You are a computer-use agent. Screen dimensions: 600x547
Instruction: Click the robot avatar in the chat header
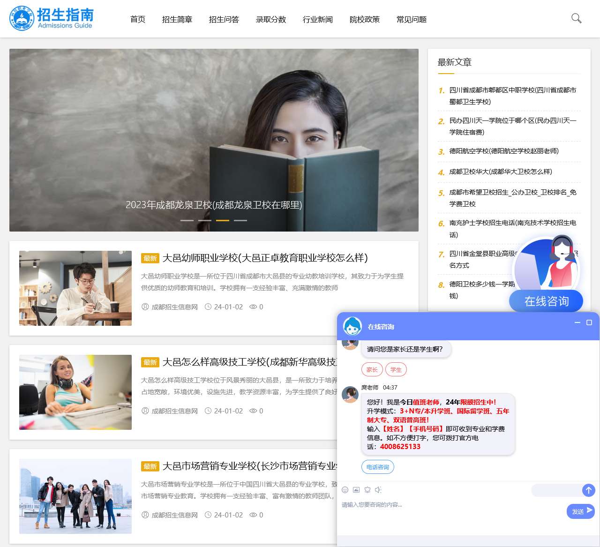click(x=352, y=327)
